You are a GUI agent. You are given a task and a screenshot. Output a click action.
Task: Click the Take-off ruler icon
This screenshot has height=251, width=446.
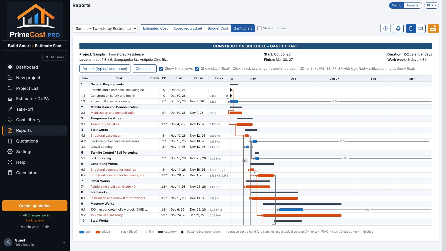click(x=10, y=109)
